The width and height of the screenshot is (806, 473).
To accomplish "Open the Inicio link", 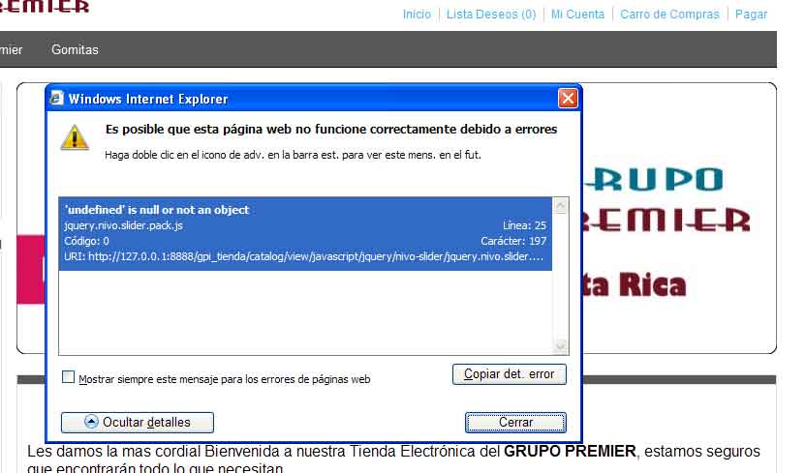I will [x=417, y=15].
